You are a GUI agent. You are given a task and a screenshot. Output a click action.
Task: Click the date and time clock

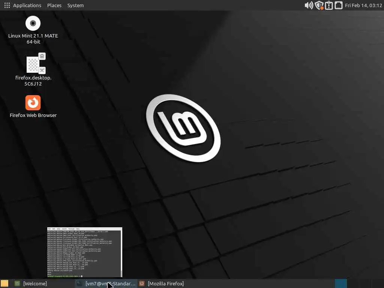coord(363,5)
